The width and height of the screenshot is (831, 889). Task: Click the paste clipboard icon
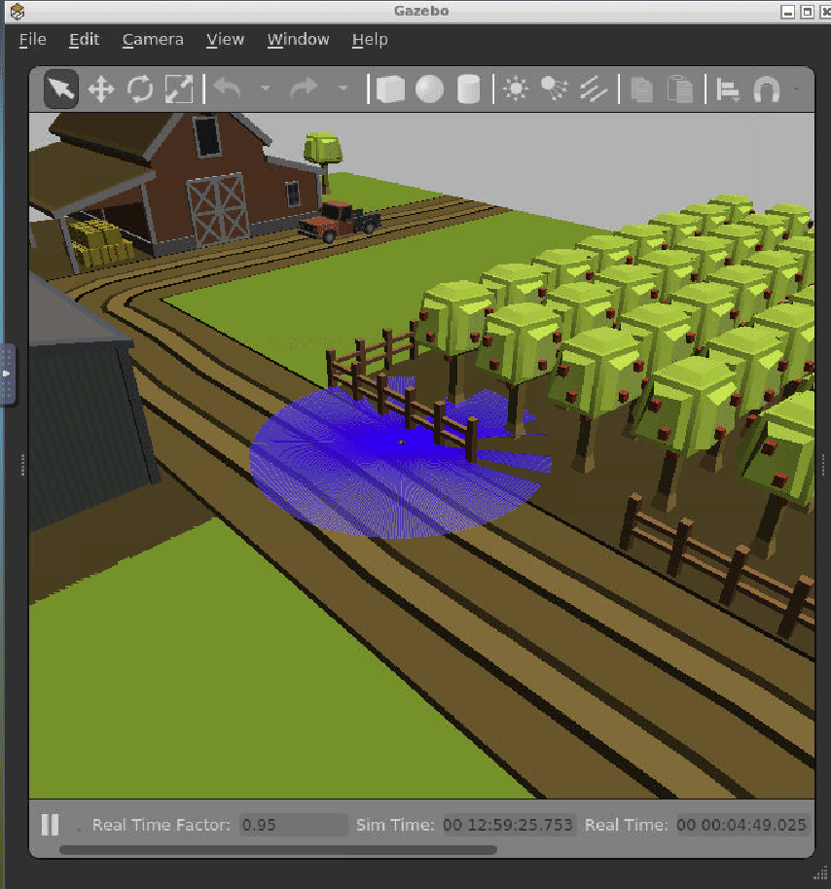coord(680,89)
